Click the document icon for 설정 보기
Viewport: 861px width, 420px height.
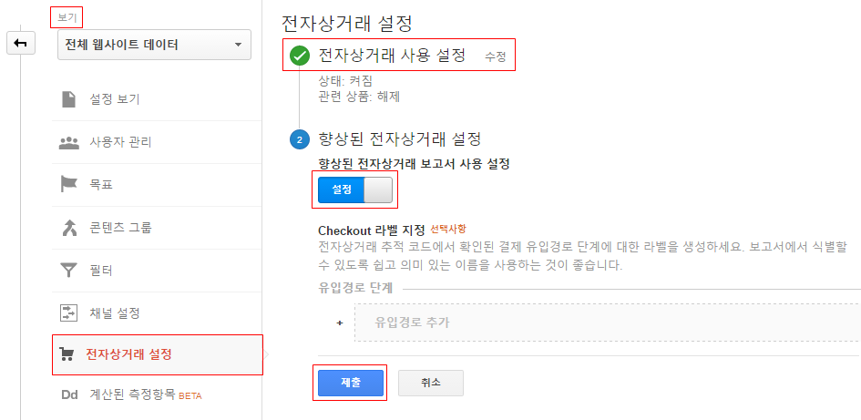[68, 99]
